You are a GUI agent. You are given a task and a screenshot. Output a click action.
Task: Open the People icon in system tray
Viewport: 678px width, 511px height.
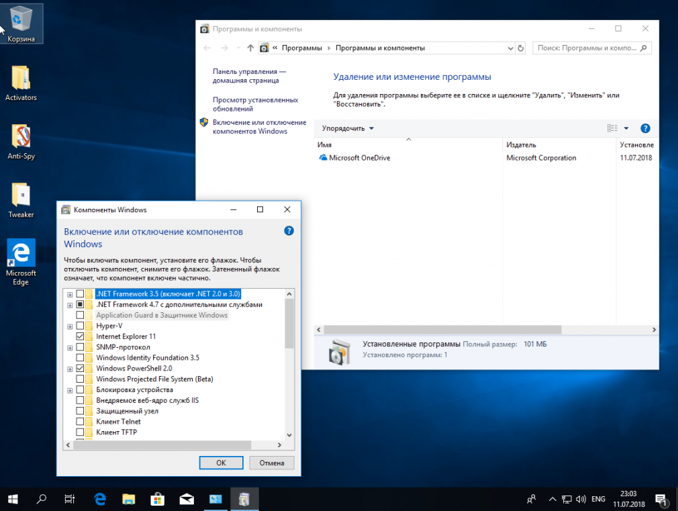pyautogui.click(x=532, y=500)
